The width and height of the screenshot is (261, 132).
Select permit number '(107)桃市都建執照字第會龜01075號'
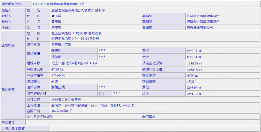click(x=59, y=4)
